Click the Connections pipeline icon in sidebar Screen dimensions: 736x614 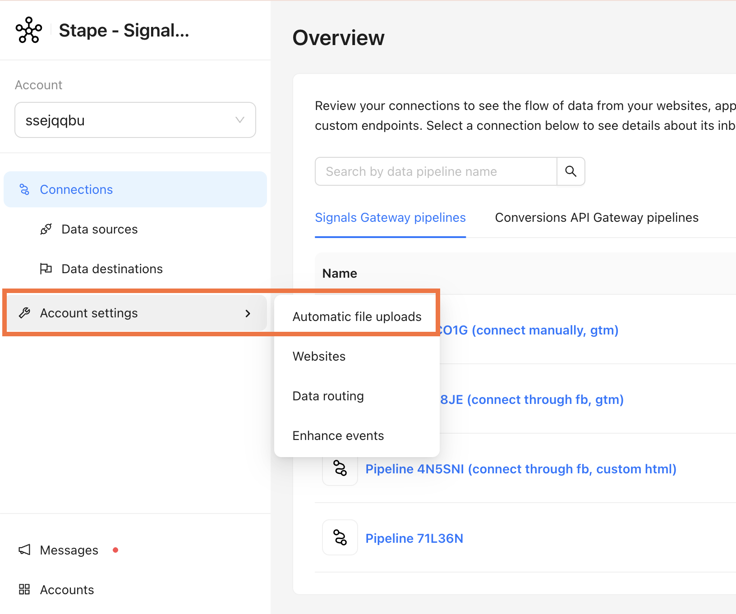[x=24, y=190]
